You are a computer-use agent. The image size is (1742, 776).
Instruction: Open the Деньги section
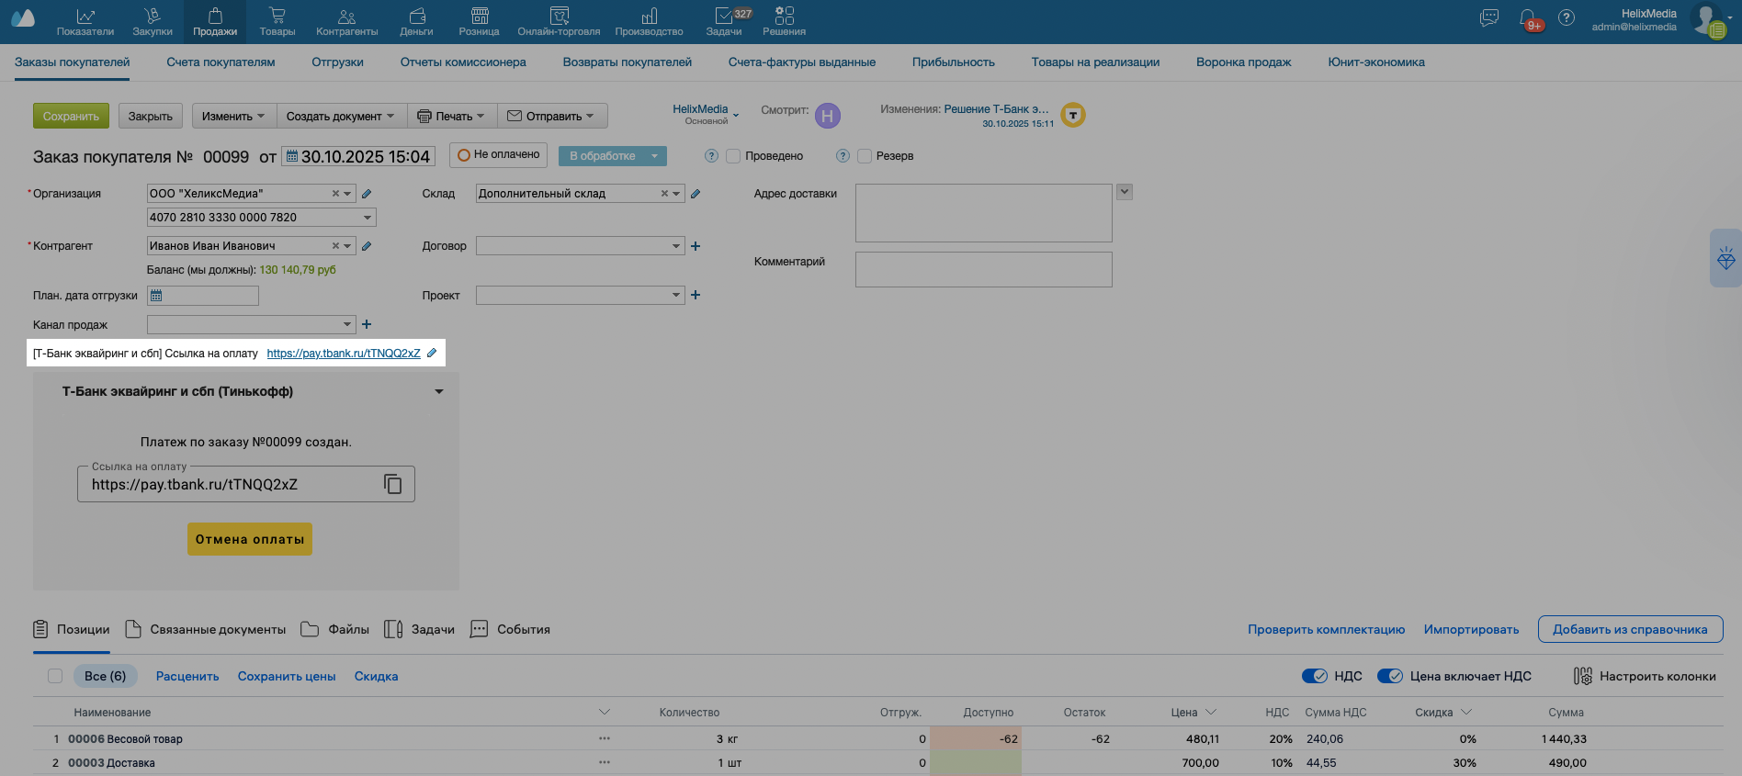[x=416, y=21]
